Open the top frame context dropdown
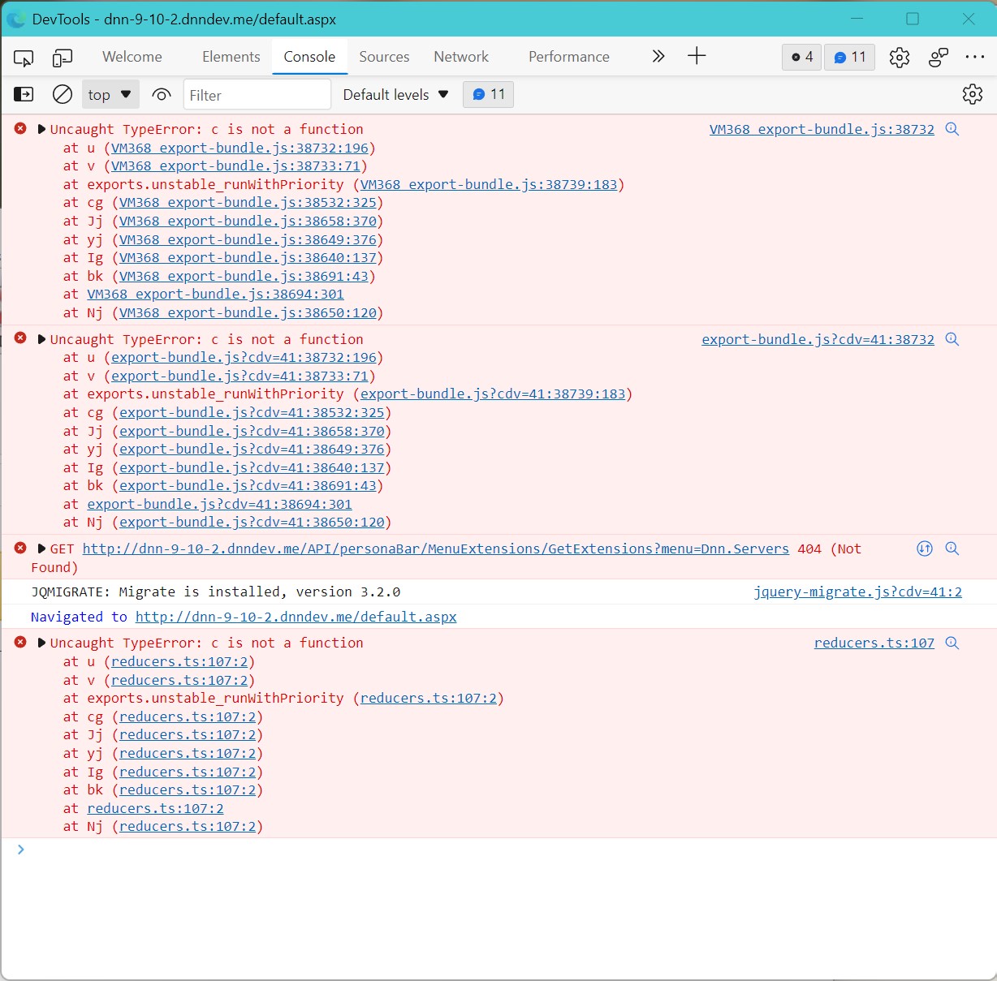This screenshot has height=981, width=997. coord(110,94)
